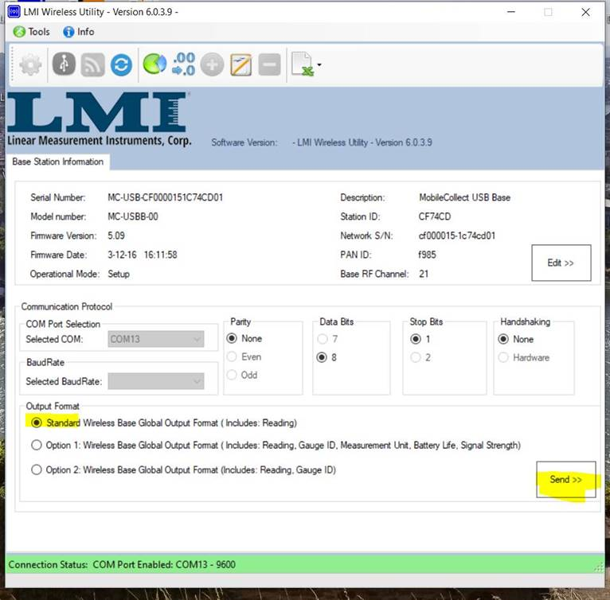Image resolution: width=610 pixels, height=600 pixels.
Task: Click the grey minus remove icon
Action: [269, 64]
